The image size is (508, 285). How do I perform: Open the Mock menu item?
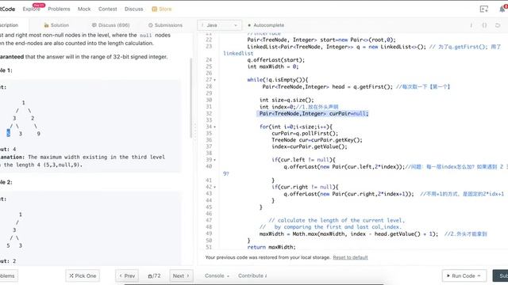point(84,9)
